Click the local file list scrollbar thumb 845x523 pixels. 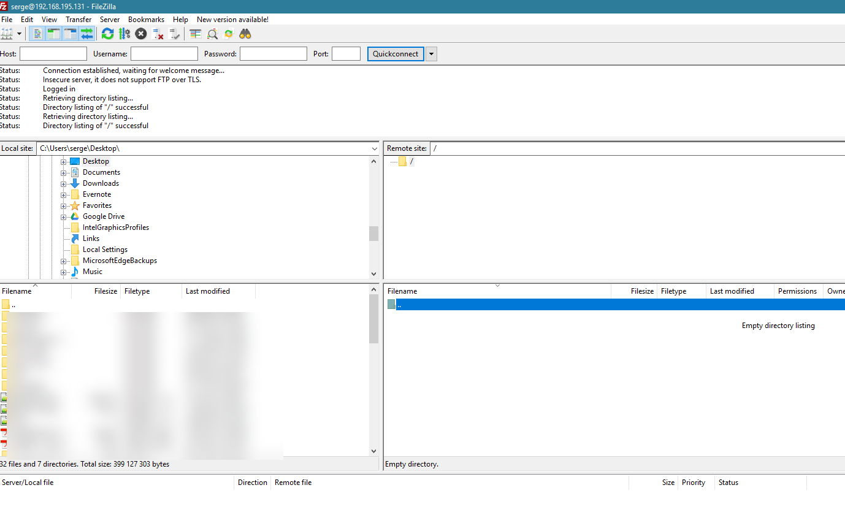coord(373,319)
